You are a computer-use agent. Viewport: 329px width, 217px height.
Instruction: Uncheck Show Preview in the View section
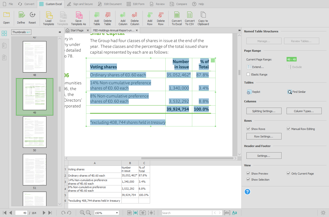coord(248,173)
